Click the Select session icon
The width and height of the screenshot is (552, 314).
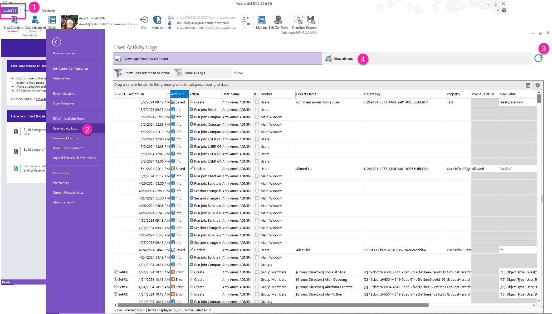[52, 20]
